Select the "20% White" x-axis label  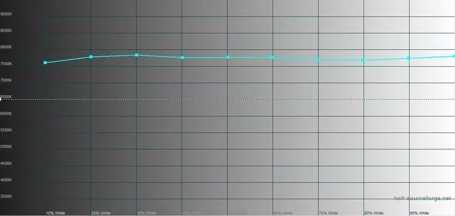pos(101,213)
